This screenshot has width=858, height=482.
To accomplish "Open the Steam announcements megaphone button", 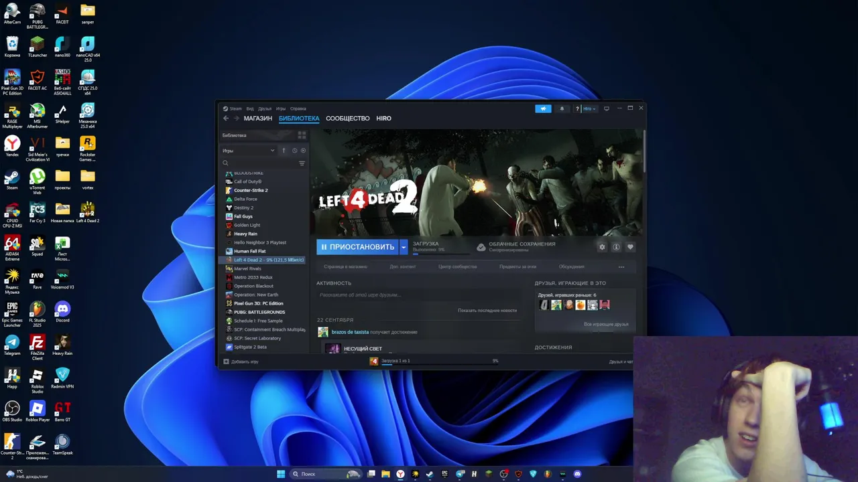I will tap(543, 108).
